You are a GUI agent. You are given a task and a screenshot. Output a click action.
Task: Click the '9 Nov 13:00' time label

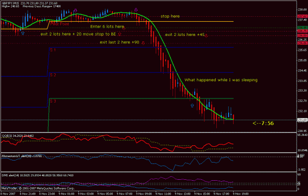[183, 194]
